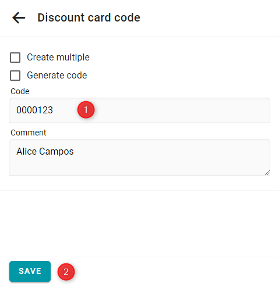Click the red number 2 marker badge
279x286 pixels.
point(66,271)
